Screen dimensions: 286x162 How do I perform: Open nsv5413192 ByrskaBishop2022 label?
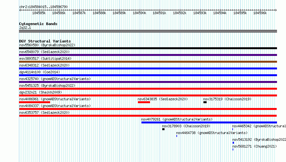pos(259,139)
